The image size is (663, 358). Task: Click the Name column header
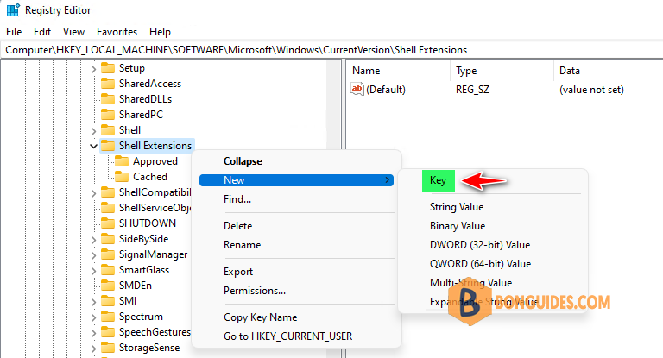pos(399,71)
